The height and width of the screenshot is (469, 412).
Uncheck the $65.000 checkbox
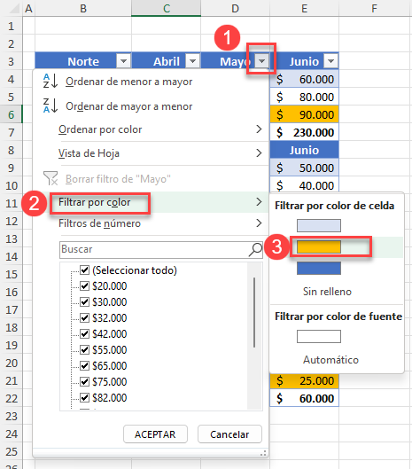coord(84,365)
